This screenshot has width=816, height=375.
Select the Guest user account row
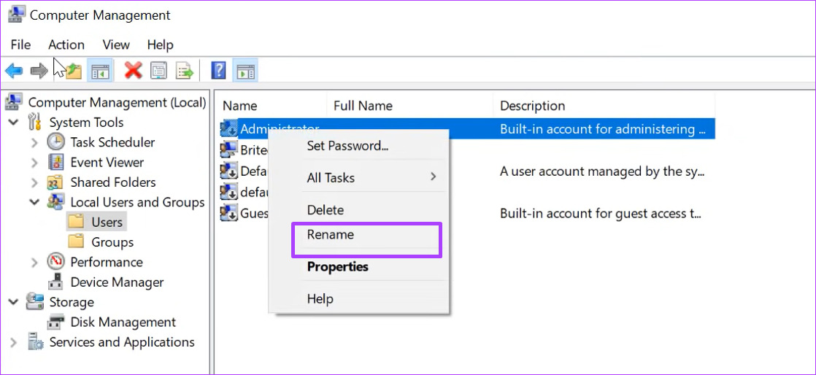click(x=245, y=213)
